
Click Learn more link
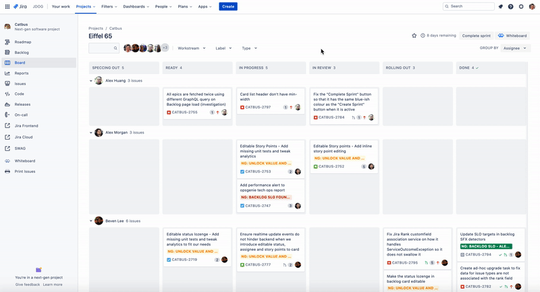click(53, 285)
